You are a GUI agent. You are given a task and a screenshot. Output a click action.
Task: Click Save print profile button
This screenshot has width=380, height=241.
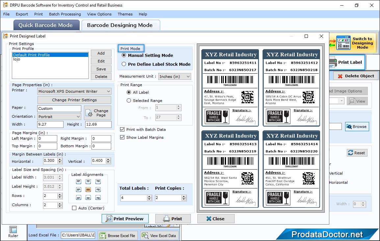pos(101,69)
